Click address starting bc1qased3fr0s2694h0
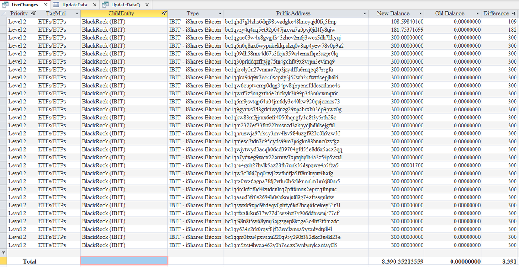 coord(279,197)
